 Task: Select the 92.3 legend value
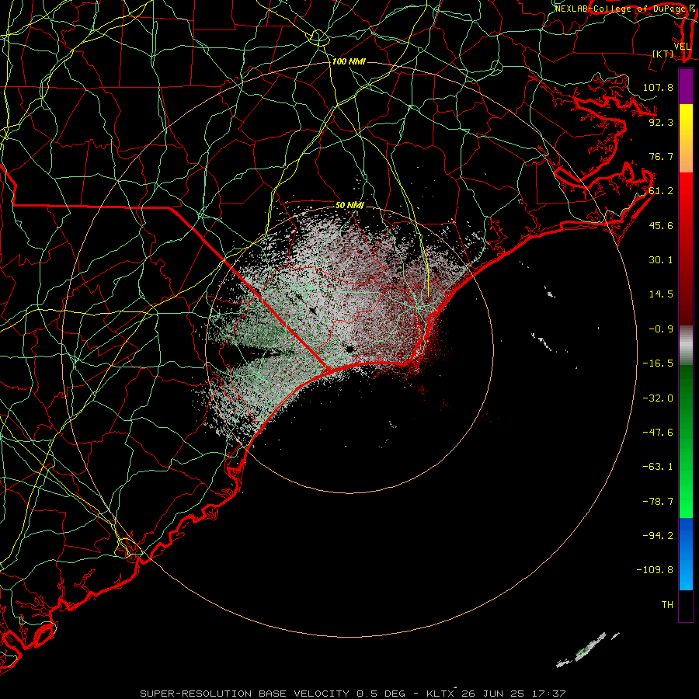pyautogui.click(x=661, y=122)
